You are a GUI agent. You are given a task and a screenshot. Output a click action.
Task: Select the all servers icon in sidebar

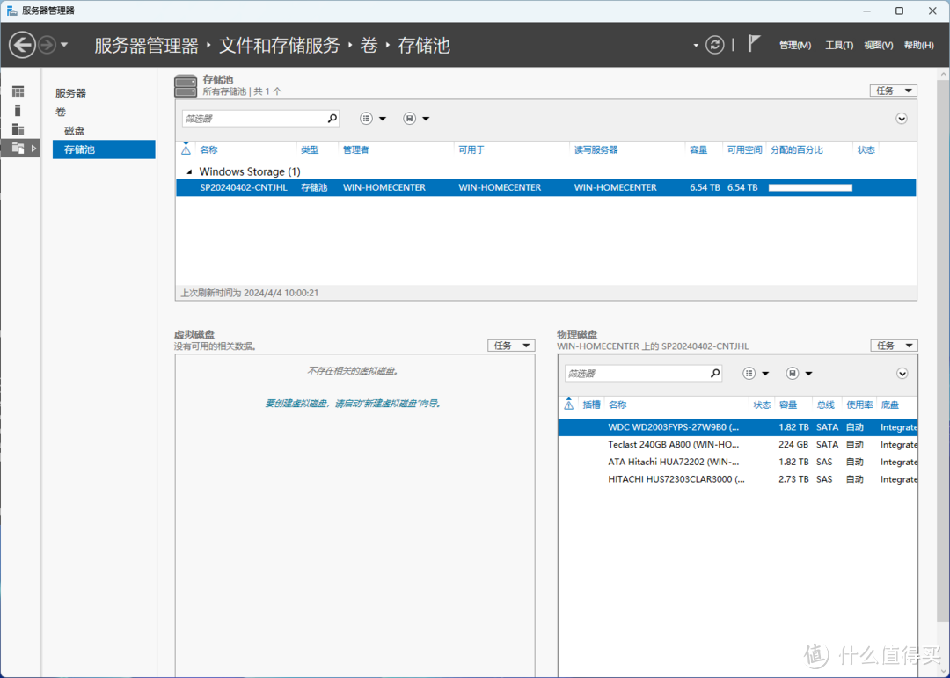coord(18,129)
